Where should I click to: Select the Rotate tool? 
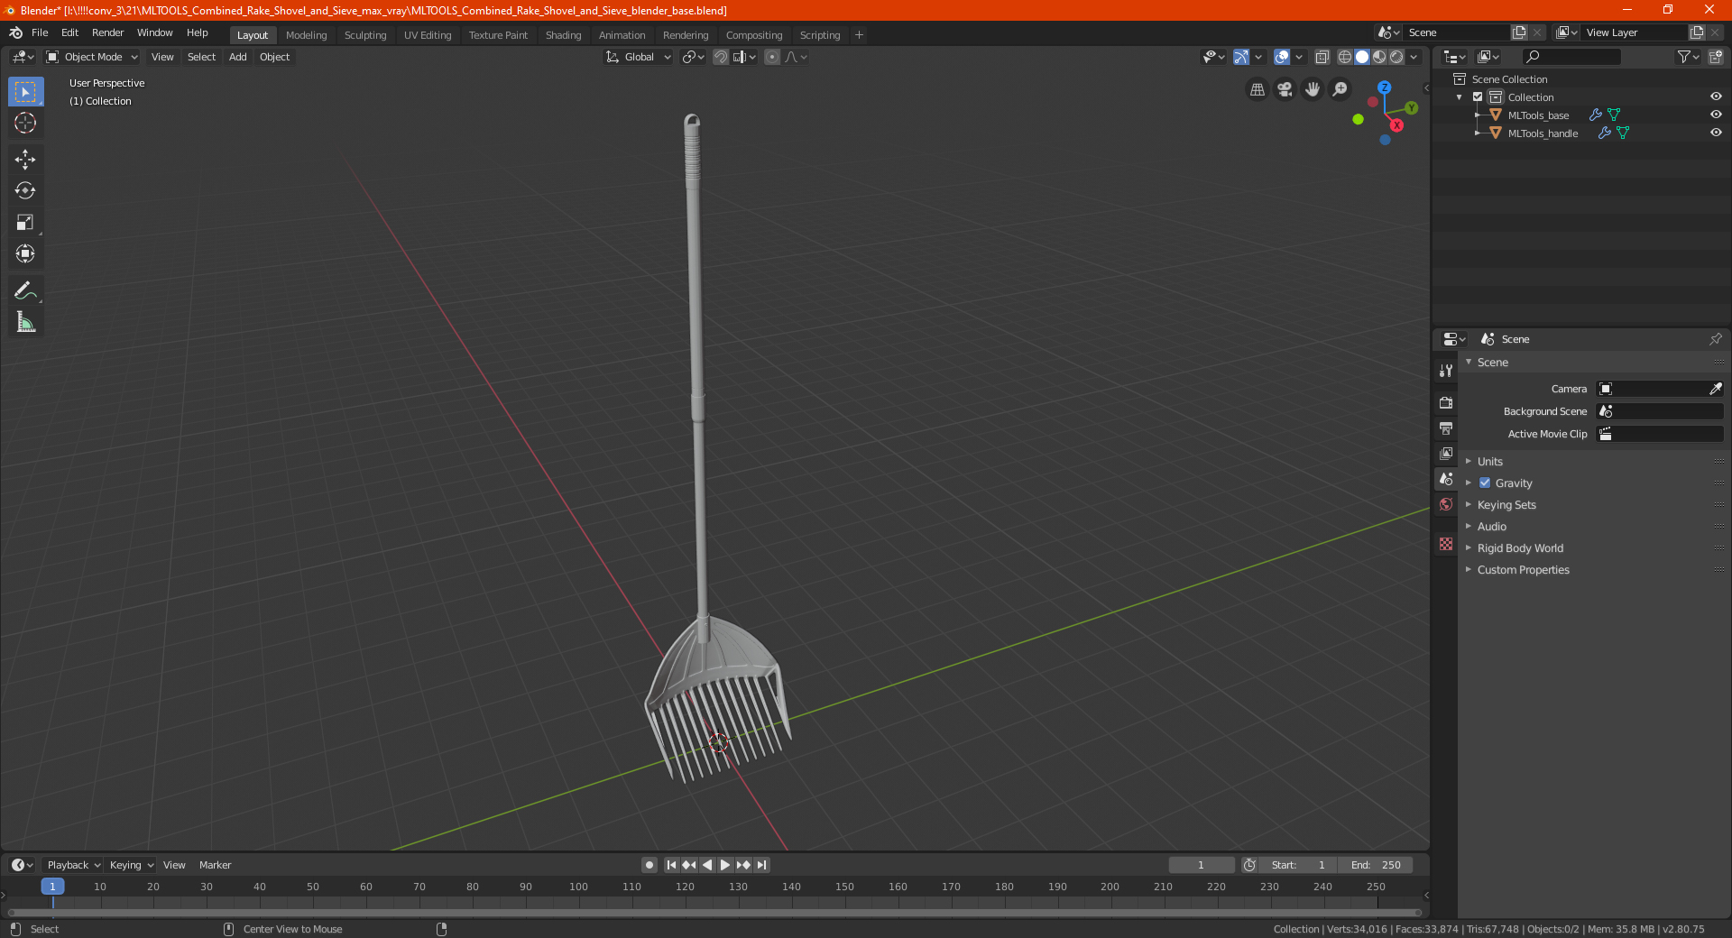pyautogui.click(x=25, y=191)
